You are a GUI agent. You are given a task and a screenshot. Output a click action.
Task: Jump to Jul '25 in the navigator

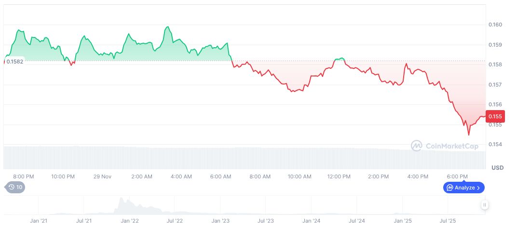coord(448,221)
